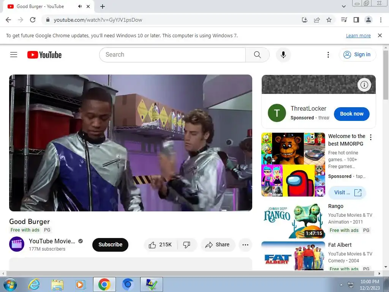This screenshot has width=389, height=292.
Task: Reload the YouTube page
Action: pos(33,20)
